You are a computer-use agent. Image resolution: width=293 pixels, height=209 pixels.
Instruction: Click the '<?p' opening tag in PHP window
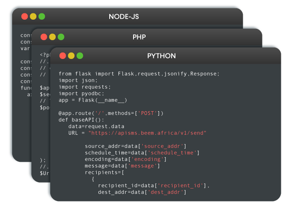click(45, 55)
